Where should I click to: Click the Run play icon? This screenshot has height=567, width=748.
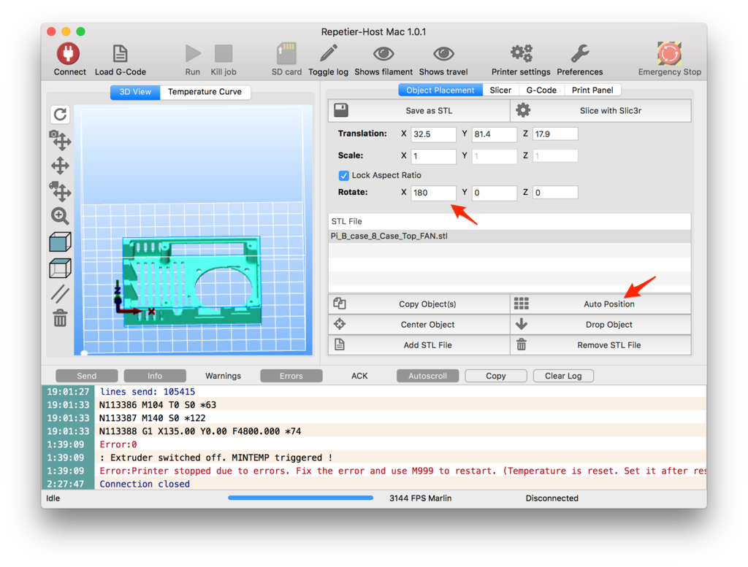click(x=193, y=53)
